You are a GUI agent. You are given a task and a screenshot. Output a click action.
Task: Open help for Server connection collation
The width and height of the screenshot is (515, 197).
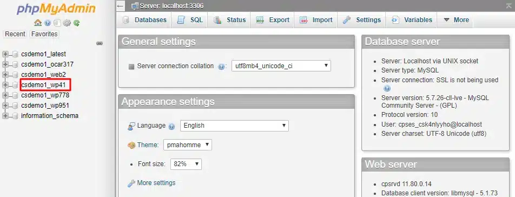221,67
